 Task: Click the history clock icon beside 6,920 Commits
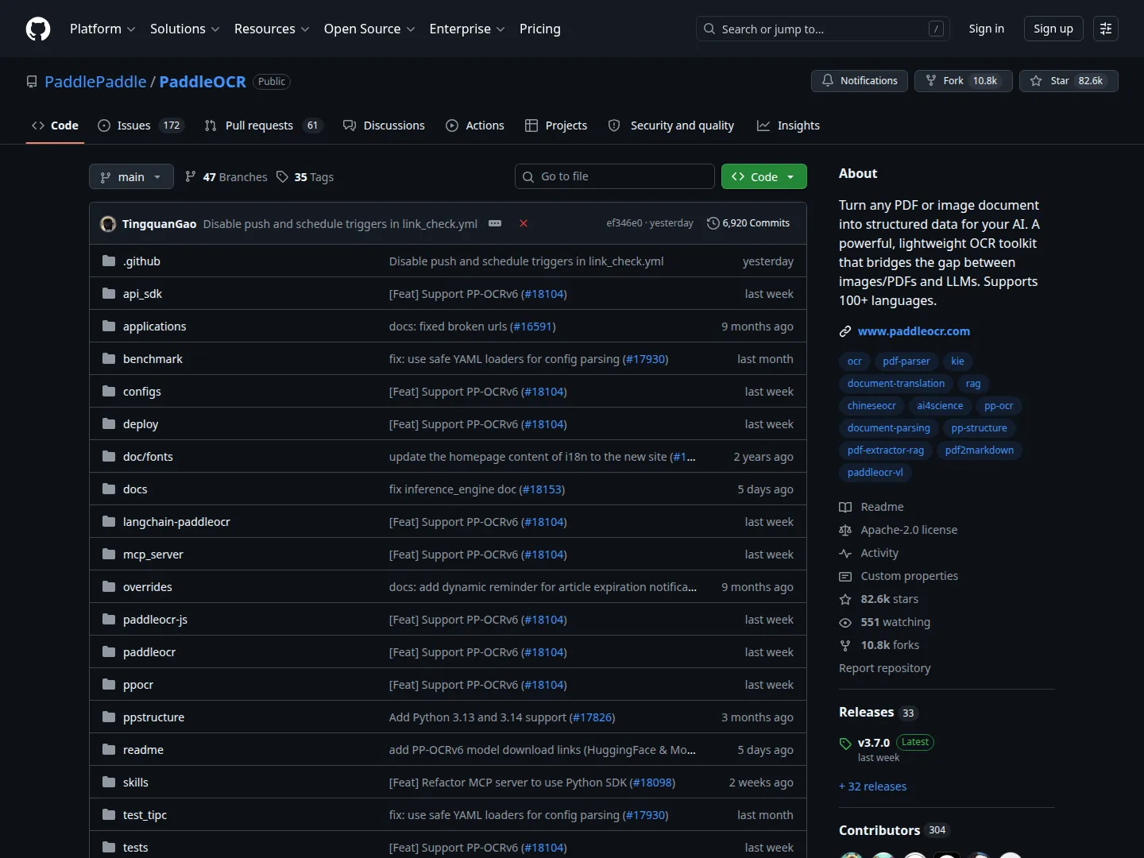coord(713,223)
